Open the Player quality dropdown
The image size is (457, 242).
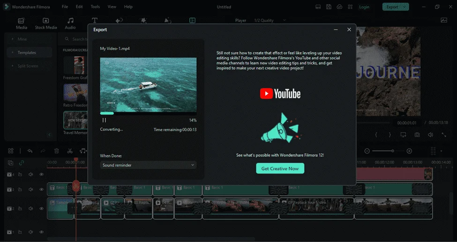(x=270, y=21)
